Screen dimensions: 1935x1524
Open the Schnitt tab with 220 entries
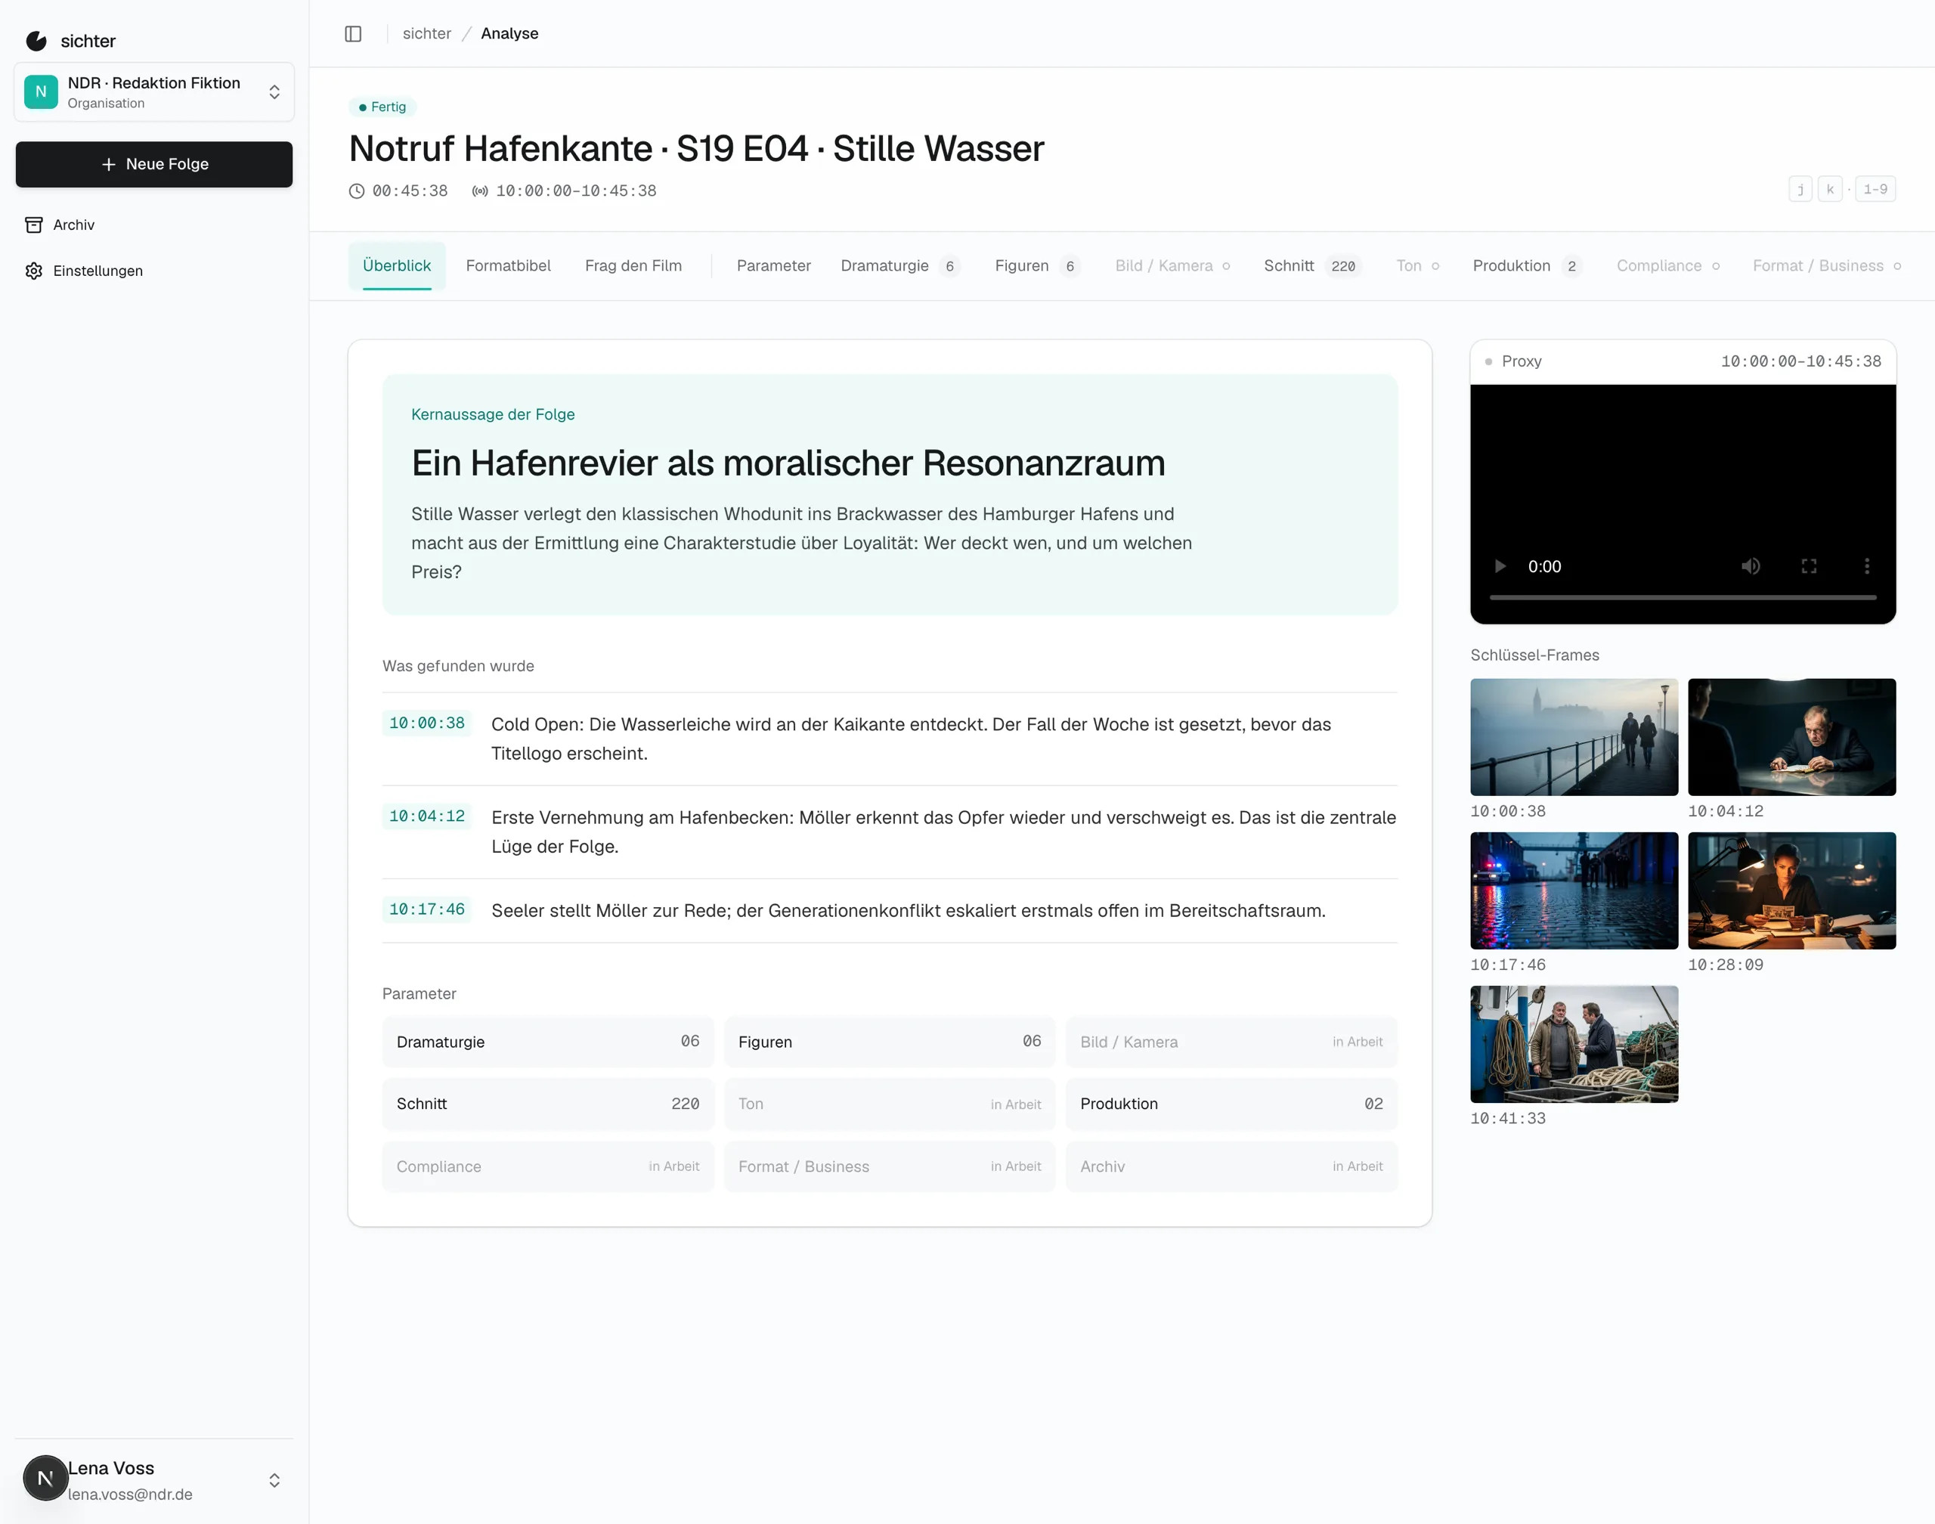1312,266
